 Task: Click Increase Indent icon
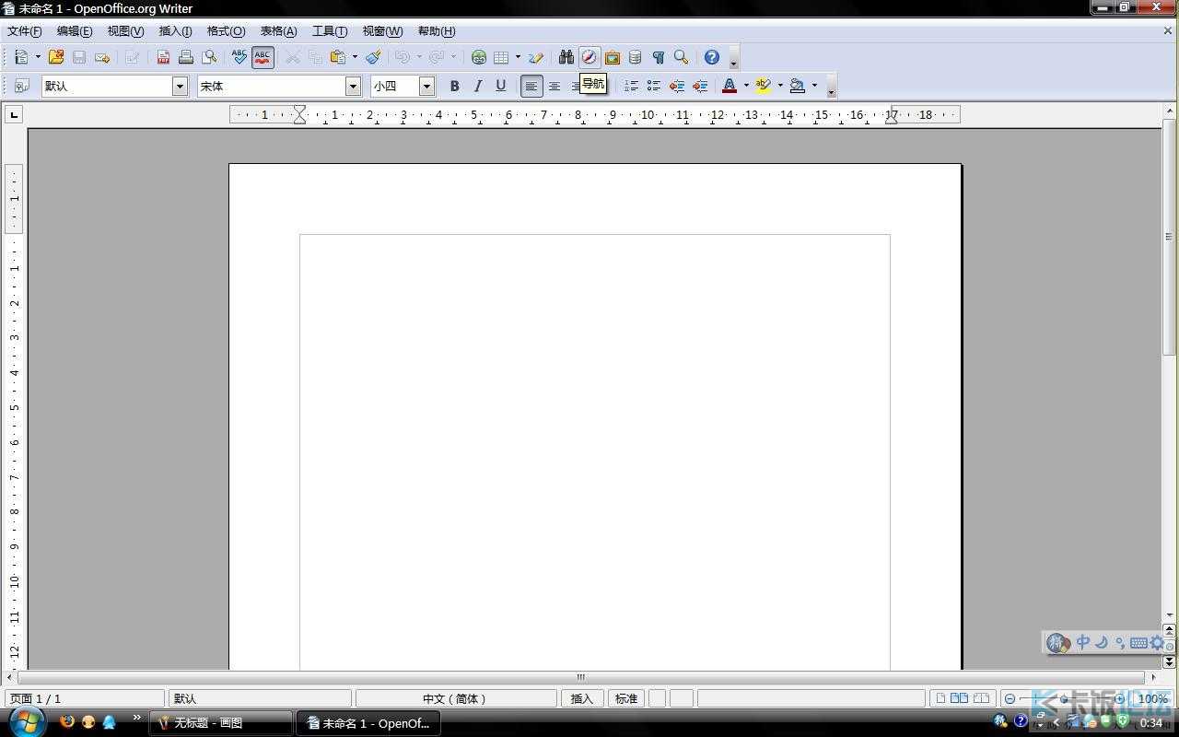coord(700,86)
